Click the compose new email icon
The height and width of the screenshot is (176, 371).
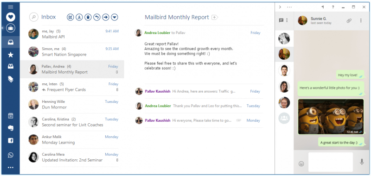70,17
